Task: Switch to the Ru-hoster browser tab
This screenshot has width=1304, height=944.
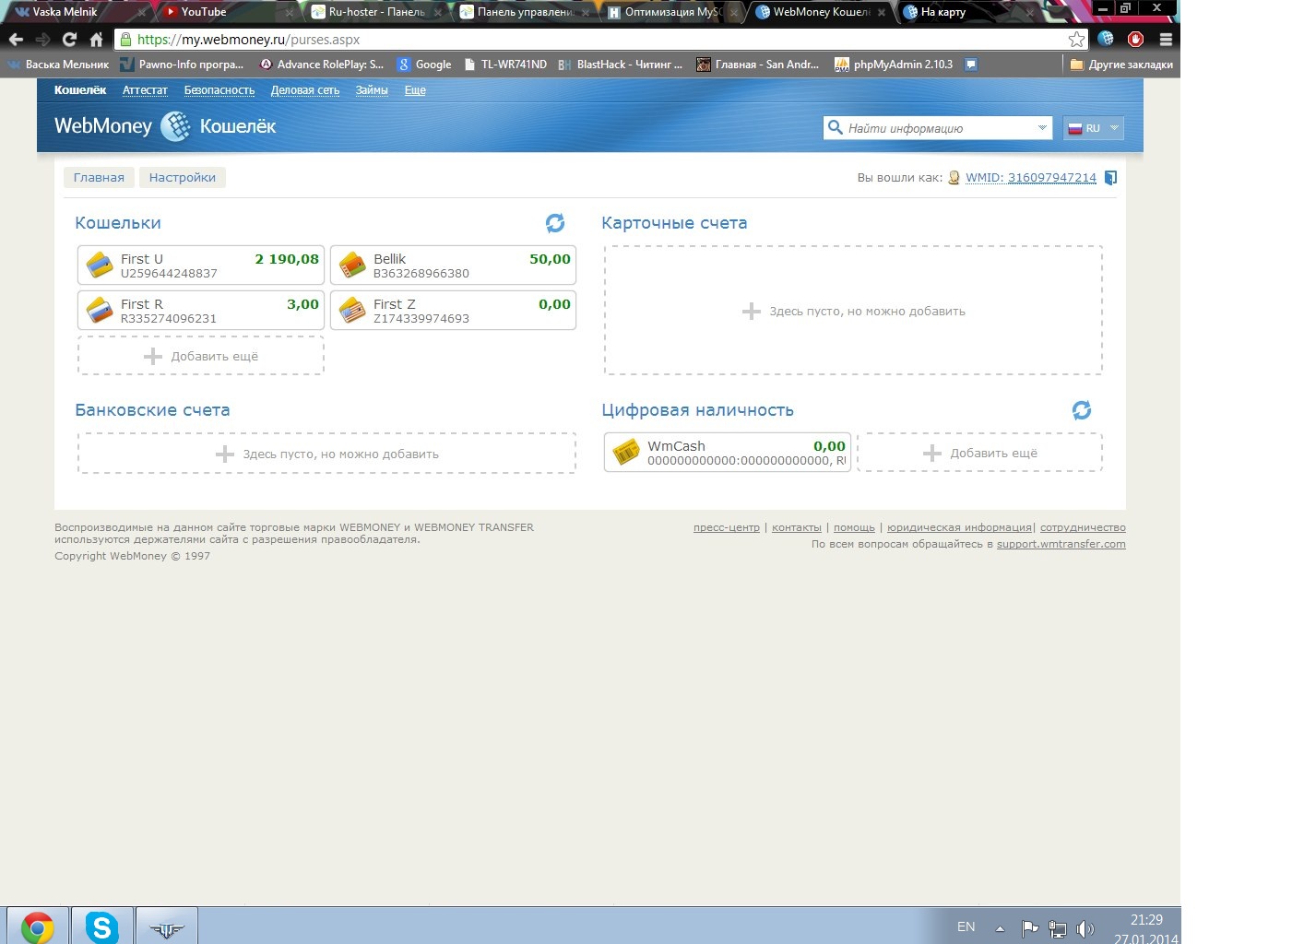Action: point(376,12)
